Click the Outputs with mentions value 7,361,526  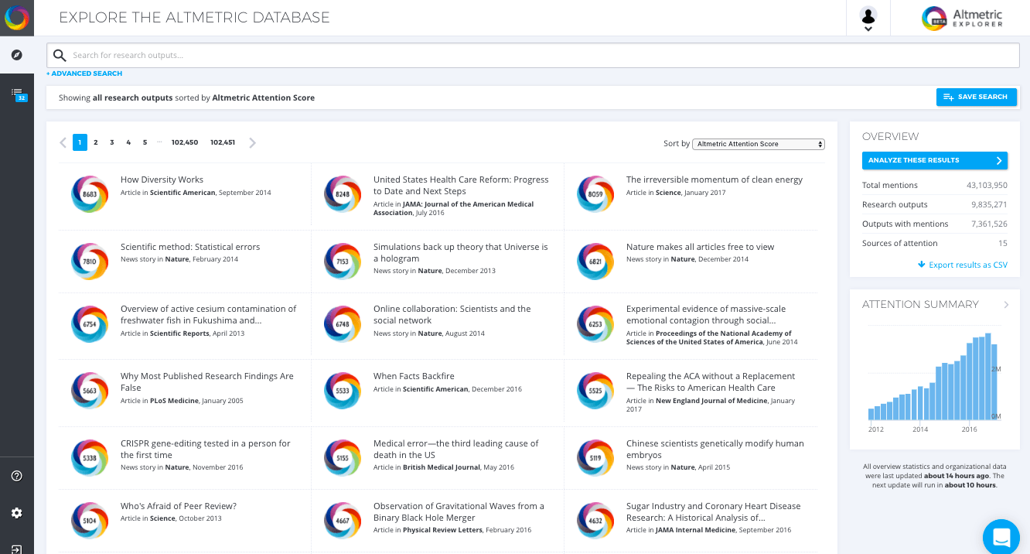coord(989,224)
